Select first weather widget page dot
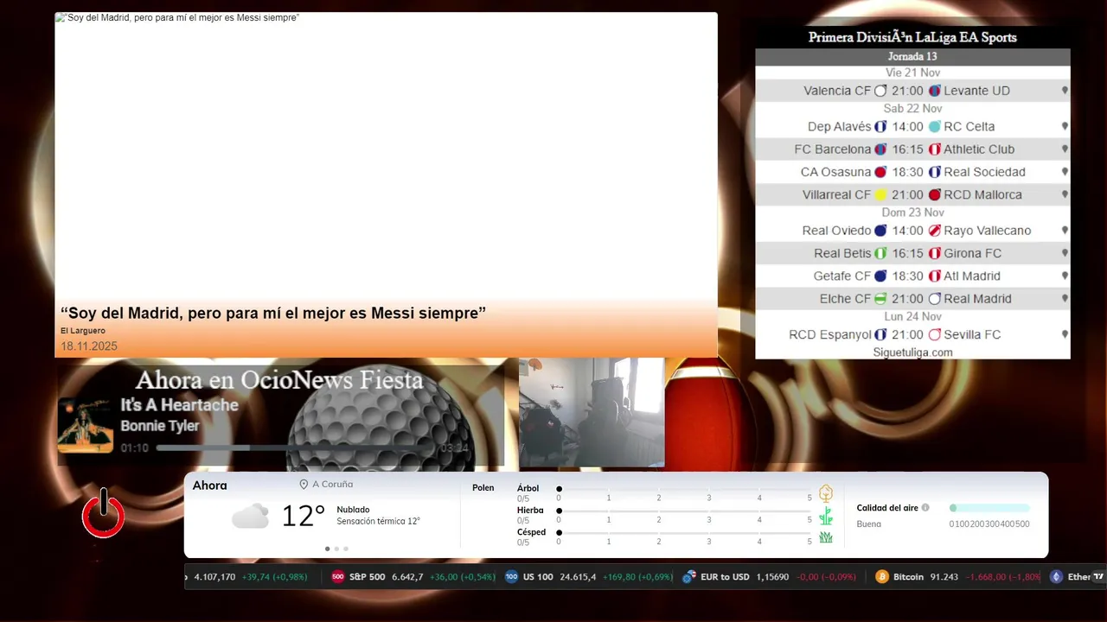Screen dimensions: 1107x622 327,549
